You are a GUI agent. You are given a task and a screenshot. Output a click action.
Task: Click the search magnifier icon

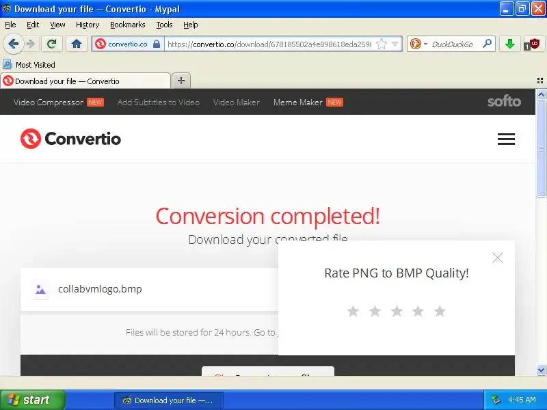(487, 44)
